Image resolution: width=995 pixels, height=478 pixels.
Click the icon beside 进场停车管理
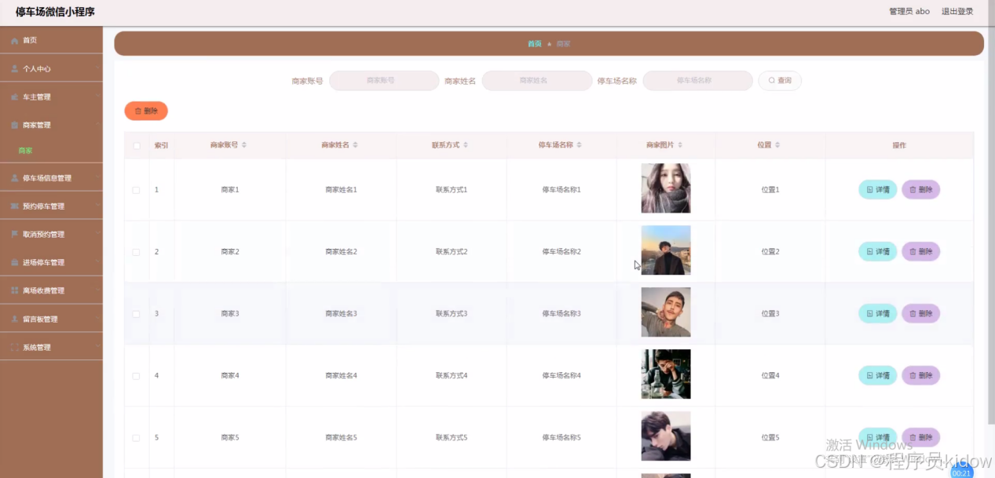click(x=15, y=262)
